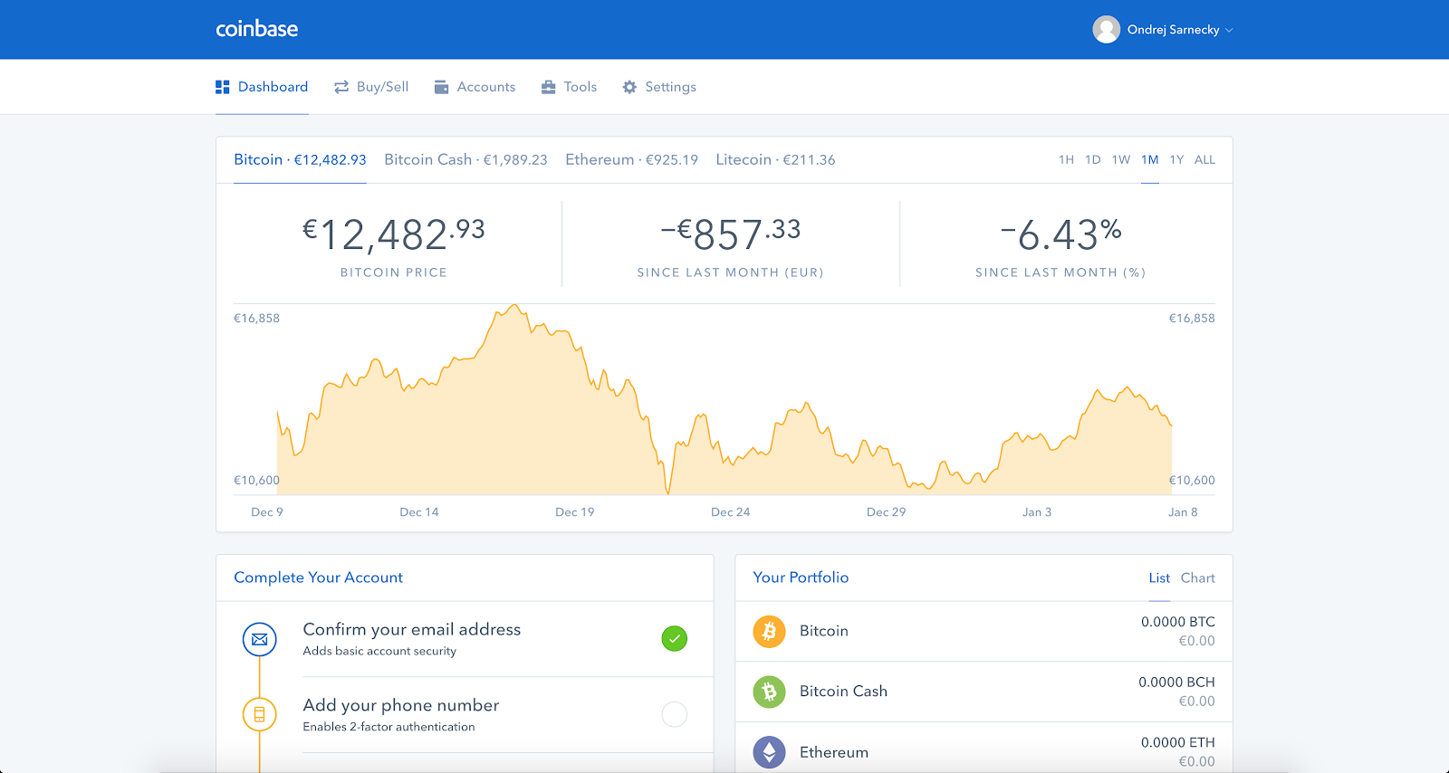
Task: Click the −6.43% since last month value
Action: tap(1060, 234)
